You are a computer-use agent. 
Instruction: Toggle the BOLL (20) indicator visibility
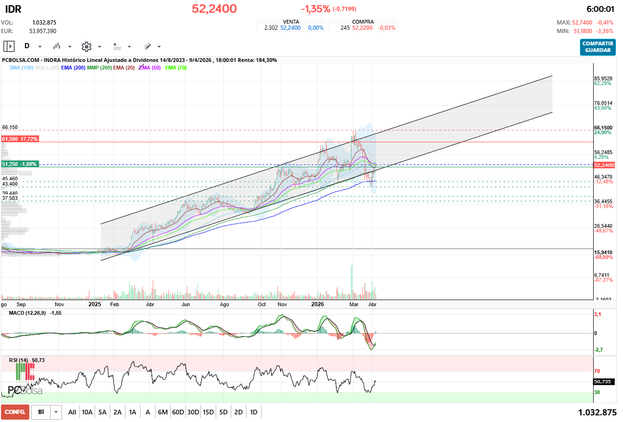pyautogui.click(x=47, y=68)
